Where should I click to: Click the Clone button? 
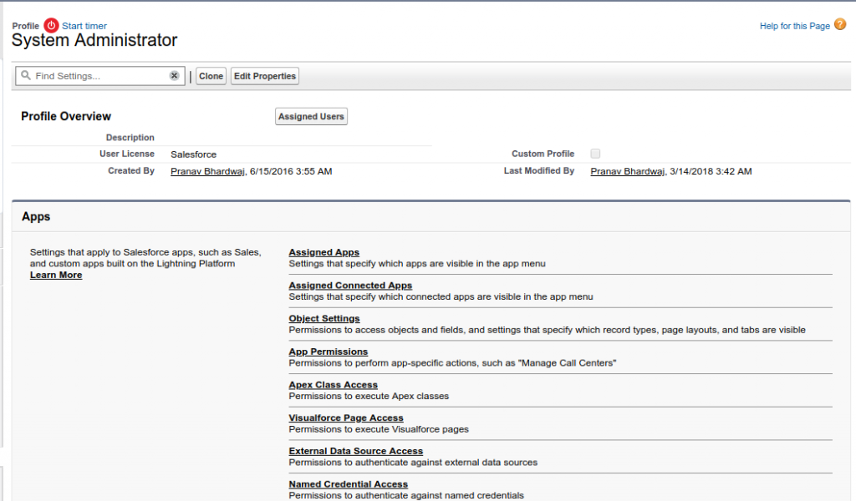(x=211, y=75)
